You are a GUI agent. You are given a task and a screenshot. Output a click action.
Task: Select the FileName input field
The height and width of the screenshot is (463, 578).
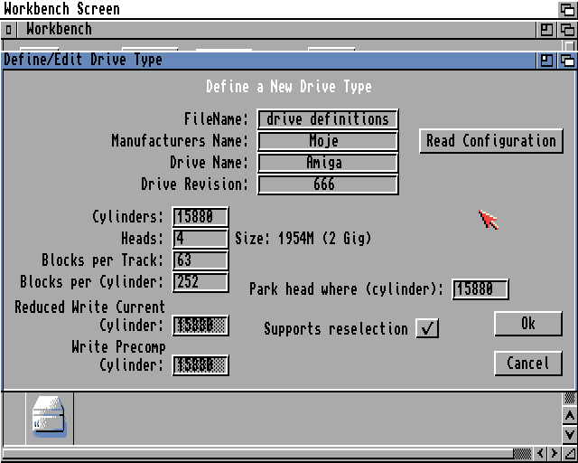[x=328, y=119]
